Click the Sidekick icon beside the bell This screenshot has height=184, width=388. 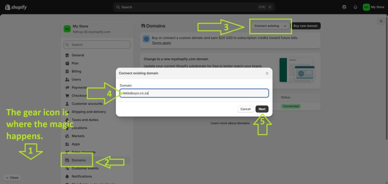344,7
